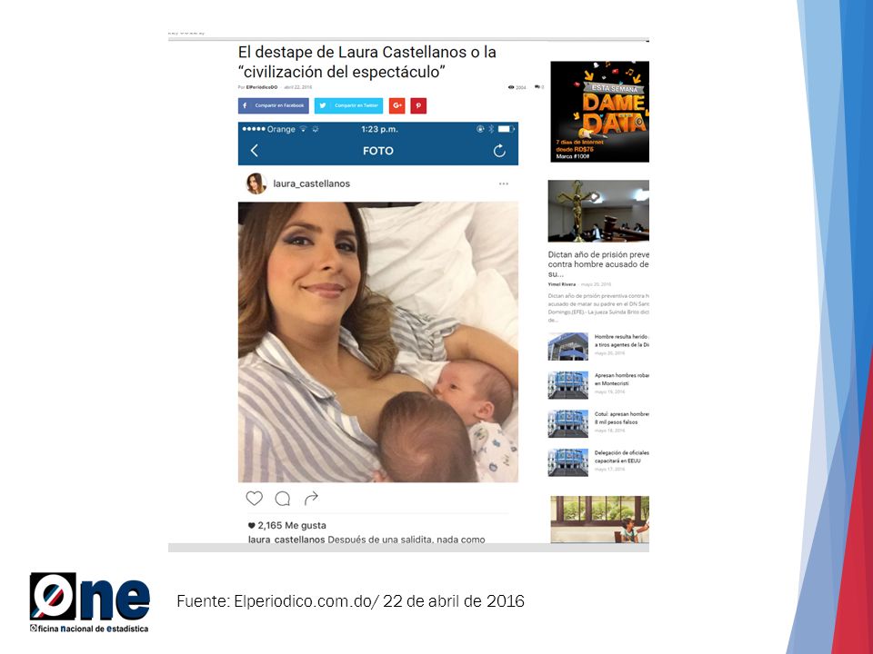Open article Dictan año de prisión preventiva
873x654 pixels.
pyautogui.click(x=598, y=264)
